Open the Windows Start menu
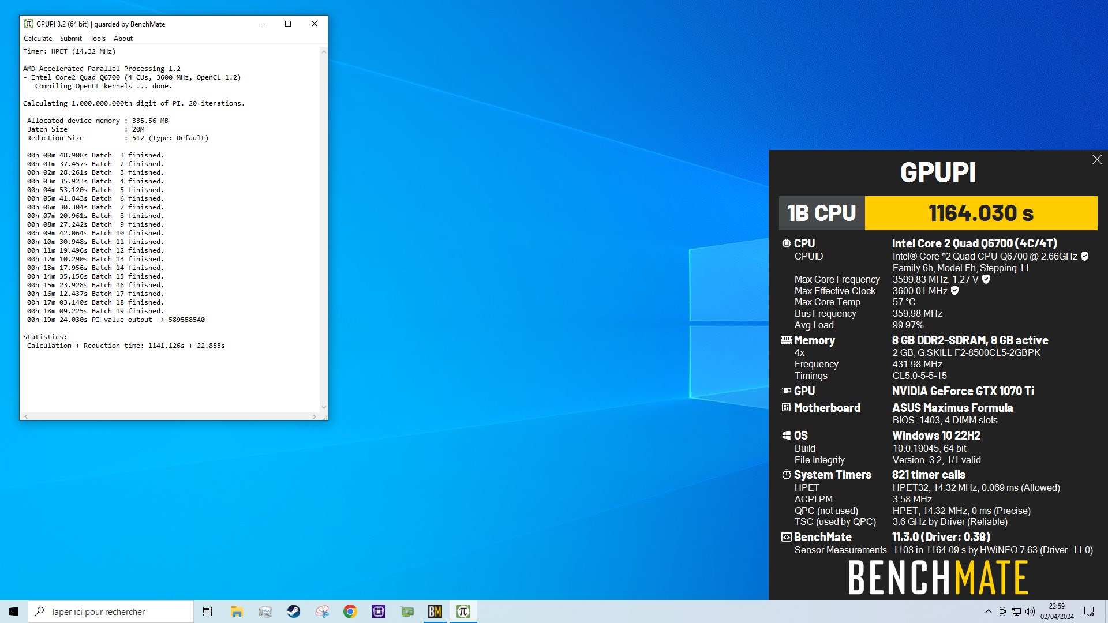This screenshot has height=623, width=1108. [14, 611]
